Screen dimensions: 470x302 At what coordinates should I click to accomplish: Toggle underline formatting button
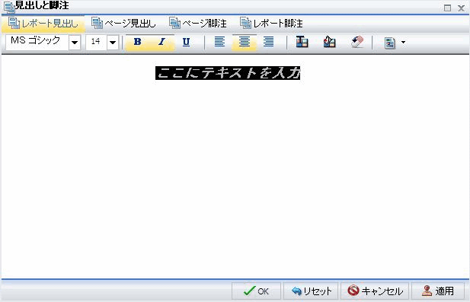186,42
